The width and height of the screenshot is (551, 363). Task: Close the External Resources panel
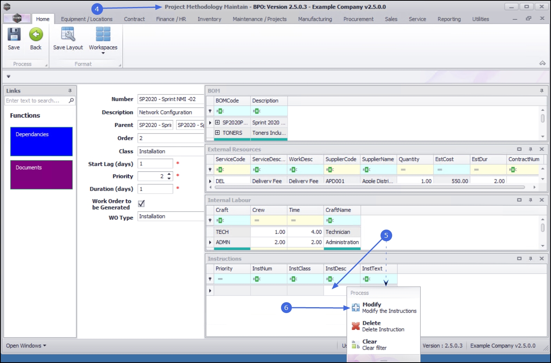pos(542,149)
